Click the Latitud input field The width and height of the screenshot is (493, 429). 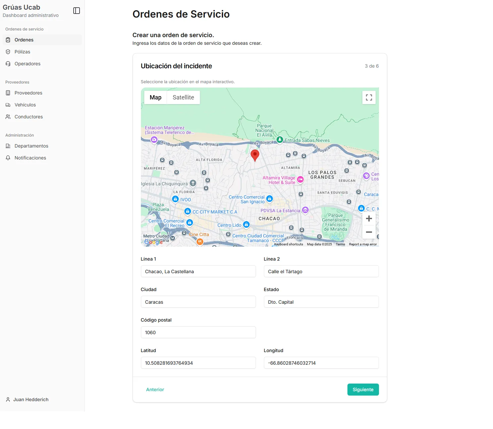coord(198,363)
